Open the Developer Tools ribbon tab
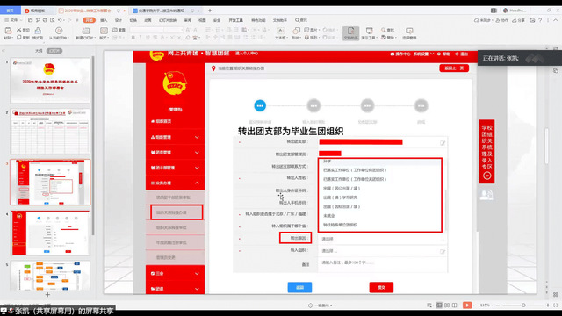This screenshot has width=562, height=316. pyautogui.click(x=236, y=20)
